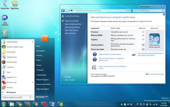Open Getting Started in the Start menu
The height and width of the screenshot is (107, 170).
coord(17,42)
